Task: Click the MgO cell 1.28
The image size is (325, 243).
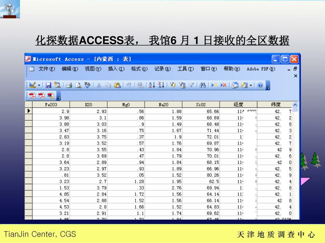Action: coord(126,181)
